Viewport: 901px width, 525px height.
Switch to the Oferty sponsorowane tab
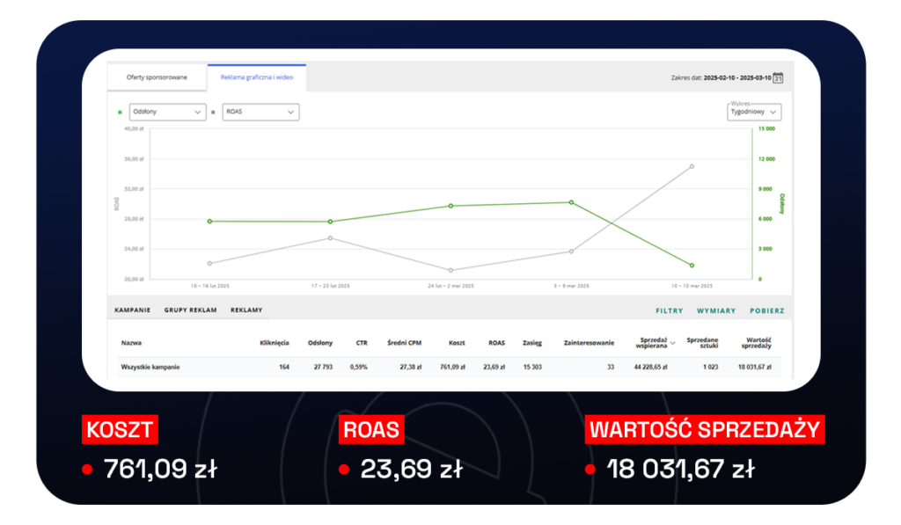pos(157,77)
